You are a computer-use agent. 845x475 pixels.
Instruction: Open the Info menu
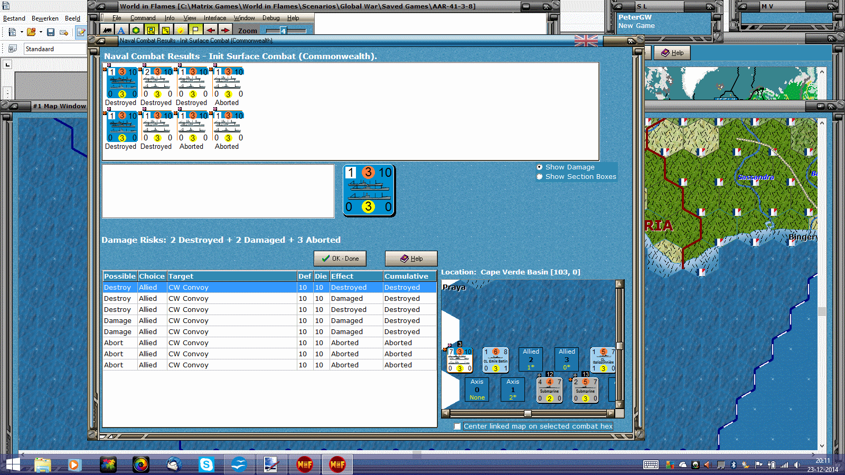pos(169,18)
